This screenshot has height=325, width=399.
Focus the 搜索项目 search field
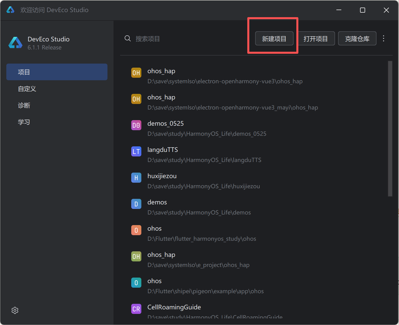pyautogui.click(x=187, y=39)
